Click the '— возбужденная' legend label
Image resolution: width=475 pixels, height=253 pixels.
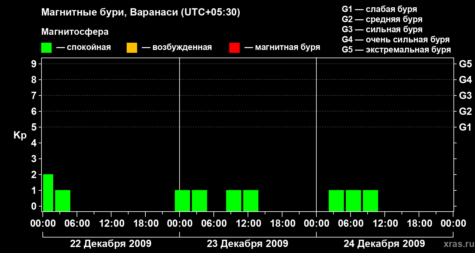(177, 48)
